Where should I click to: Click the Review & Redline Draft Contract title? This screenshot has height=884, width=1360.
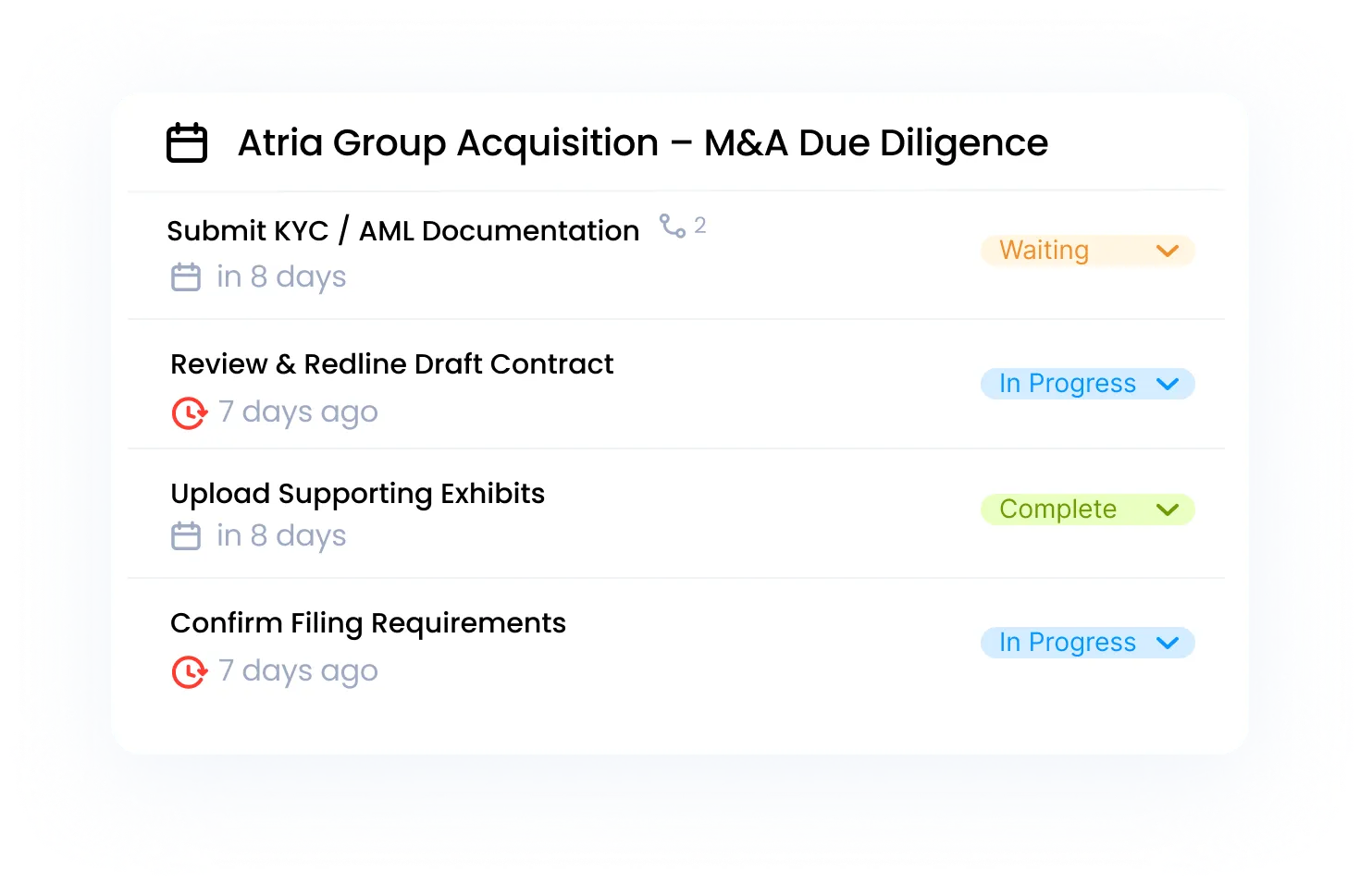391,363
